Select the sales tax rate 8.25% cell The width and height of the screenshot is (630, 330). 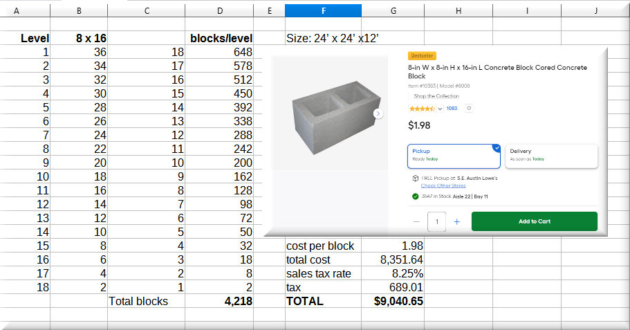coord(392,273)
